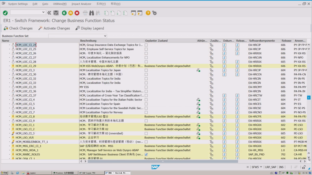Click horizontal scrollbar right arrow at far right
The image size is (312, 175).
[x=305, y=161]
